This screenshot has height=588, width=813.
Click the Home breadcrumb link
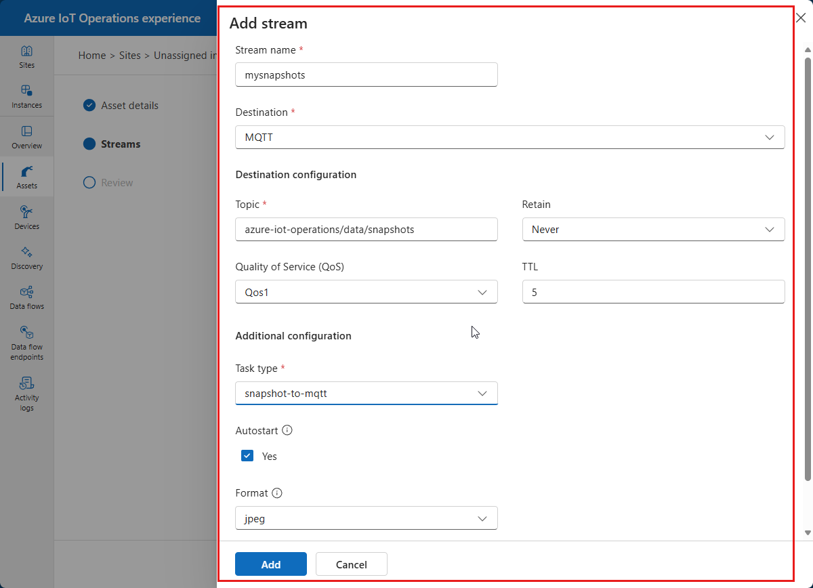click(92, 56)
